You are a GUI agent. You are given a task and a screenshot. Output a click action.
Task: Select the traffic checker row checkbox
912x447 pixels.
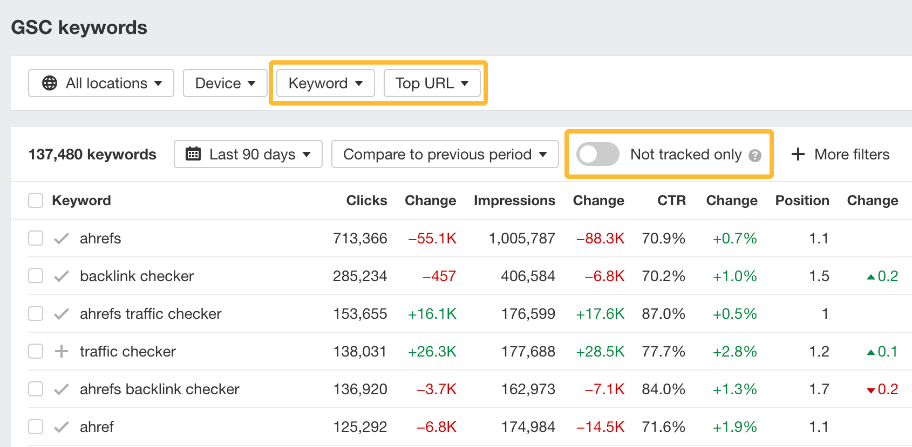36,352
